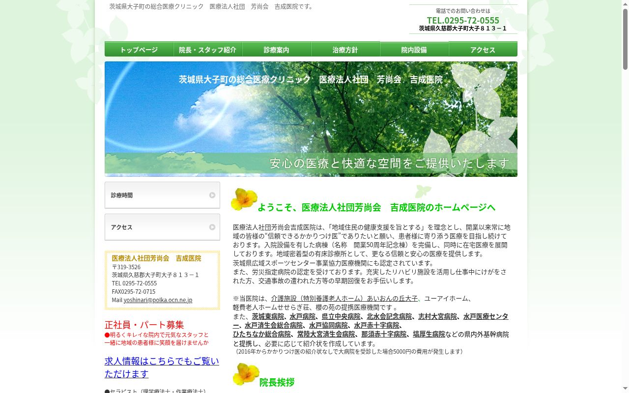Click the 診療時間 sidebar button
Image resolution: width=629 pixels, height=393 pixels.
tap(162, 196)
